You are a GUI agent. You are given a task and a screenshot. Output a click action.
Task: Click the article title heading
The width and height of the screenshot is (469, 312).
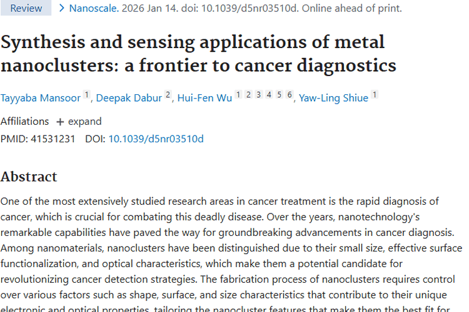click(x=198, y=54)
